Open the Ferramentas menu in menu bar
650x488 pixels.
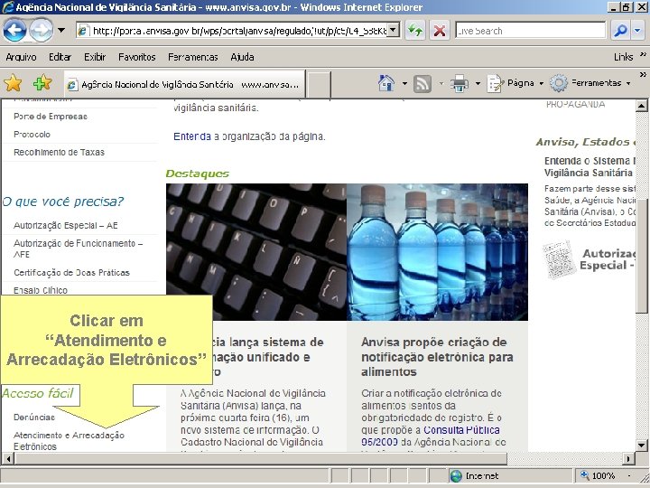pyautogui.click(x=193, y=57)
